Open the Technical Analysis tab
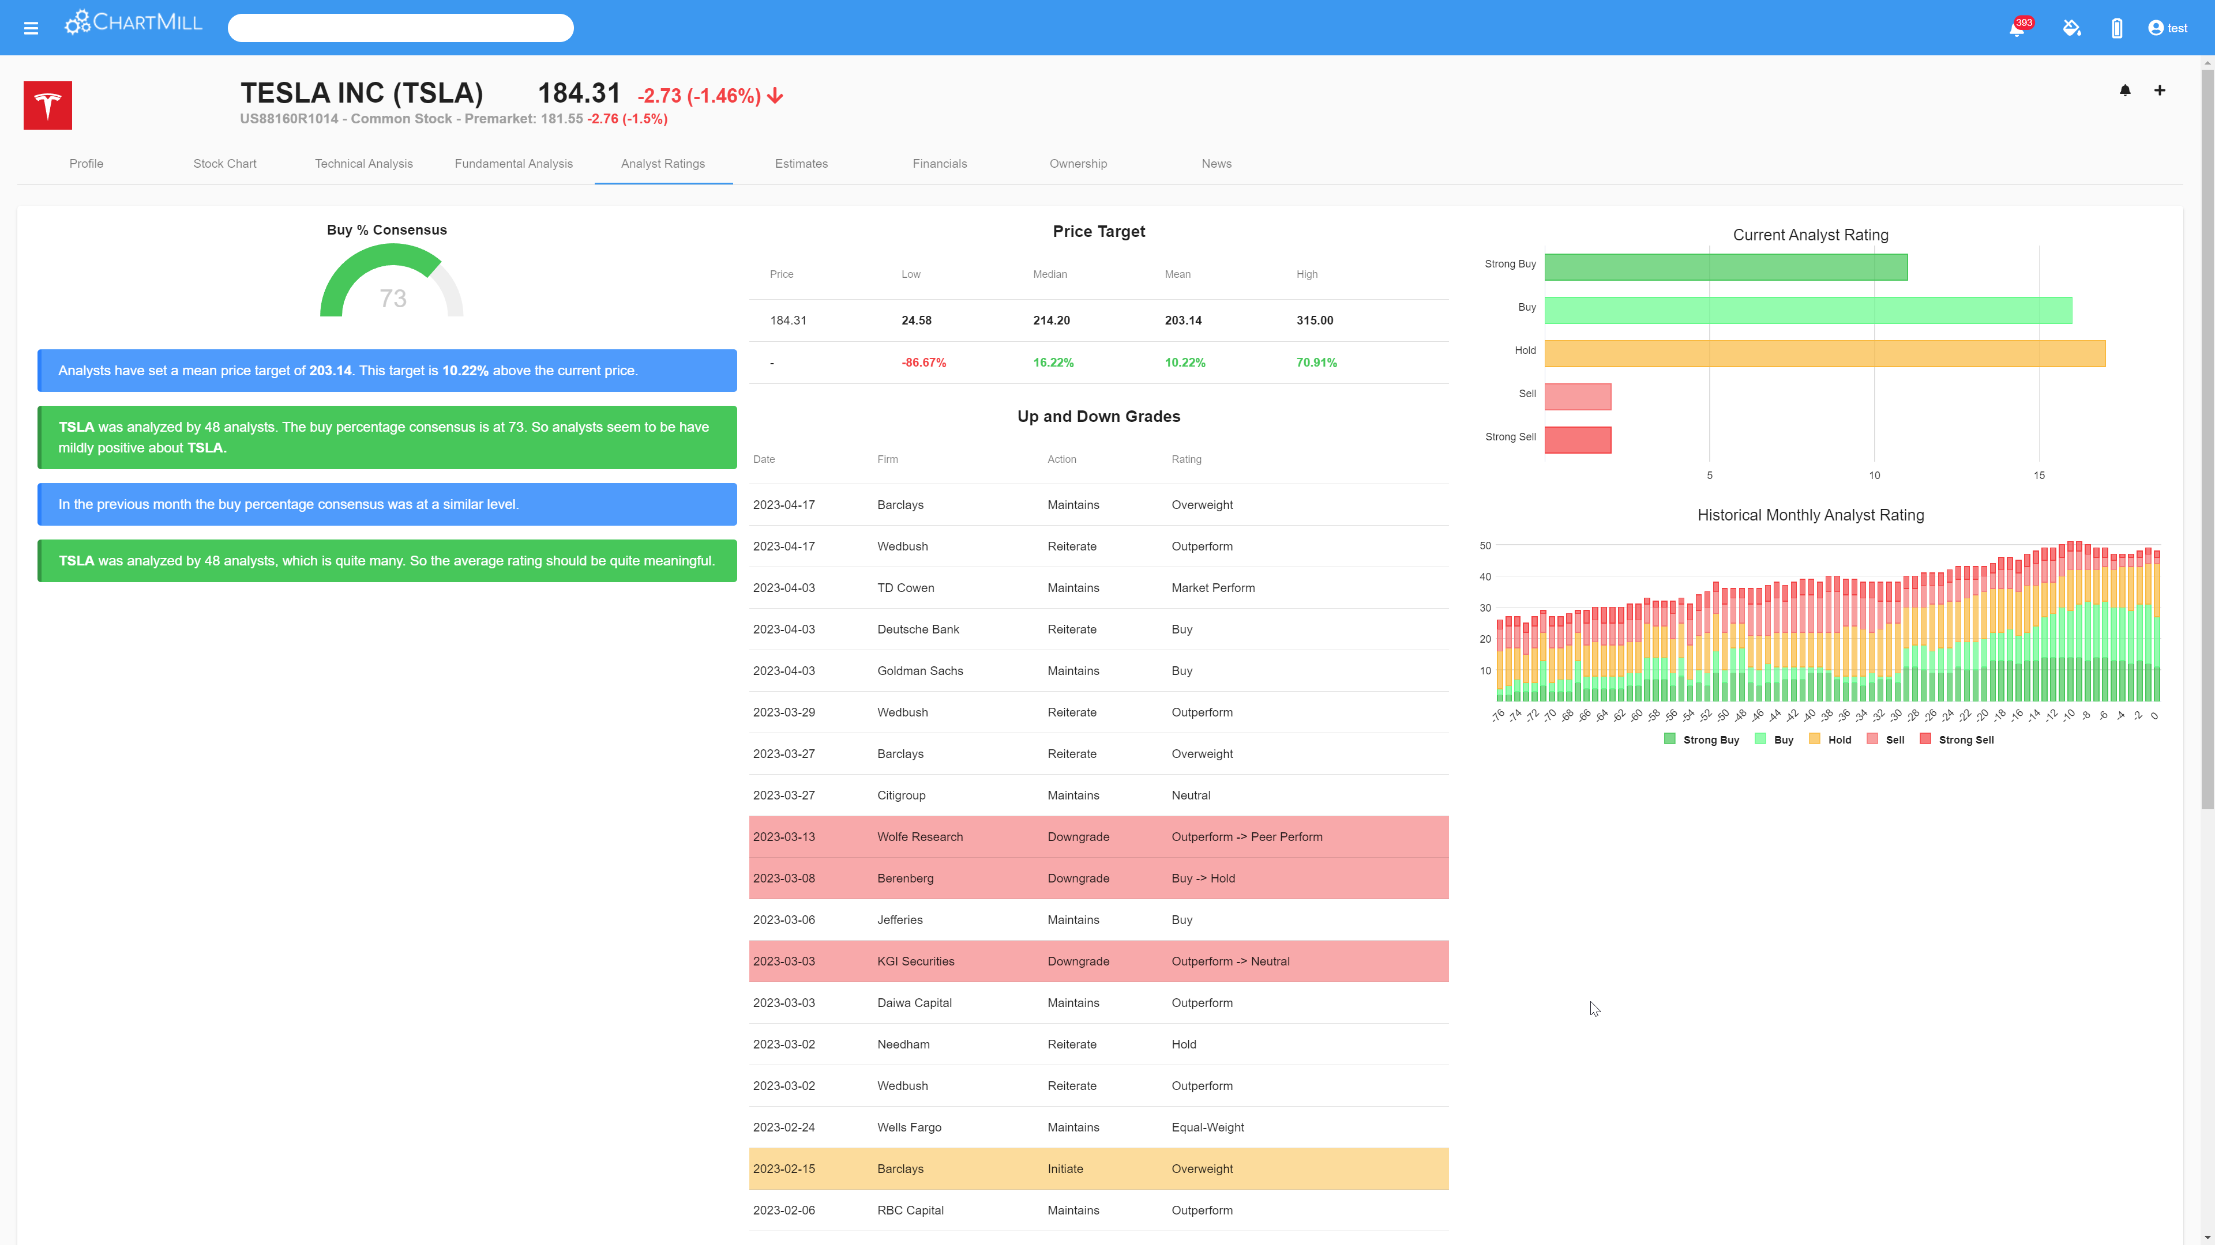The width and height of the screenshot is (2215, 1245). (364, 163)
